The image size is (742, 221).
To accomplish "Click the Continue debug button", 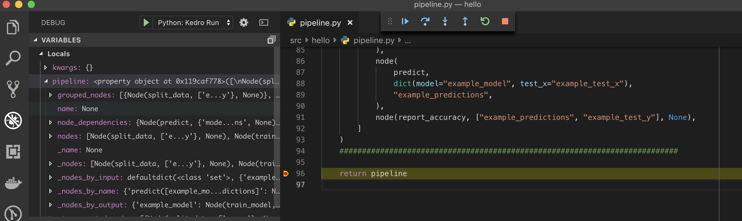I will pyautogui.click(x=405, y=21).
